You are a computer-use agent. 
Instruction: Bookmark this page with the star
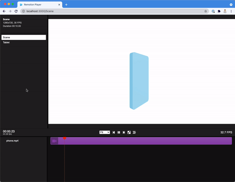206,11
